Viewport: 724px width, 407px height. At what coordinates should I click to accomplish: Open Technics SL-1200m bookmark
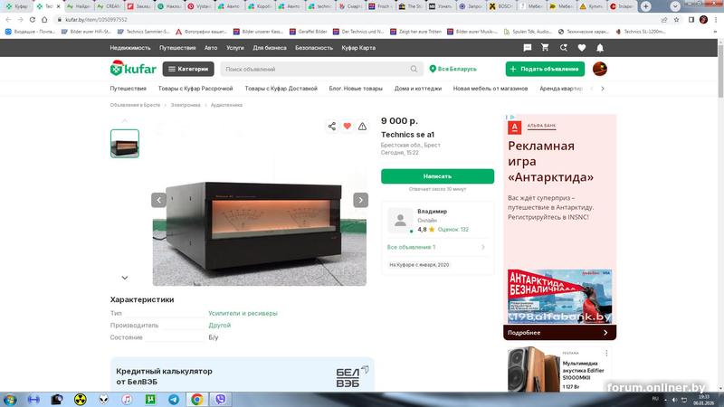point(641,32)
